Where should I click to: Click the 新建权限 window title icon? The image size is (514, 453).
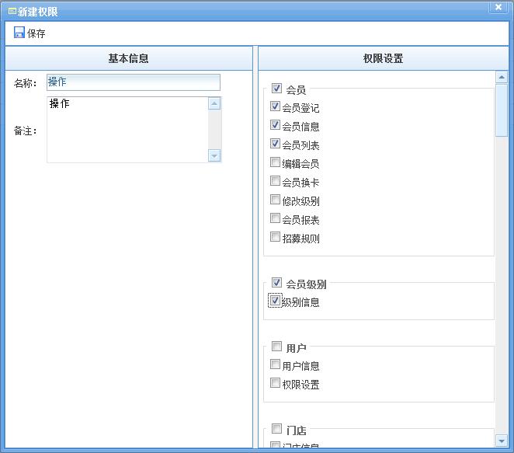point(12,12)
